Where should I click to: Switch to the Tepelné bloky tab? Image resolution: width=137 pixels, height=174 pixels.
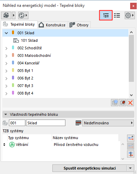19,24
